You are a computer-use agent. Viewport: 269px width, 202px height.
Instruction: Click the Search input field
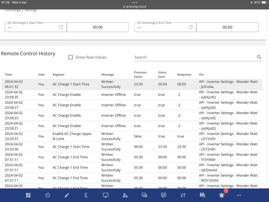(x=194, y=57)
